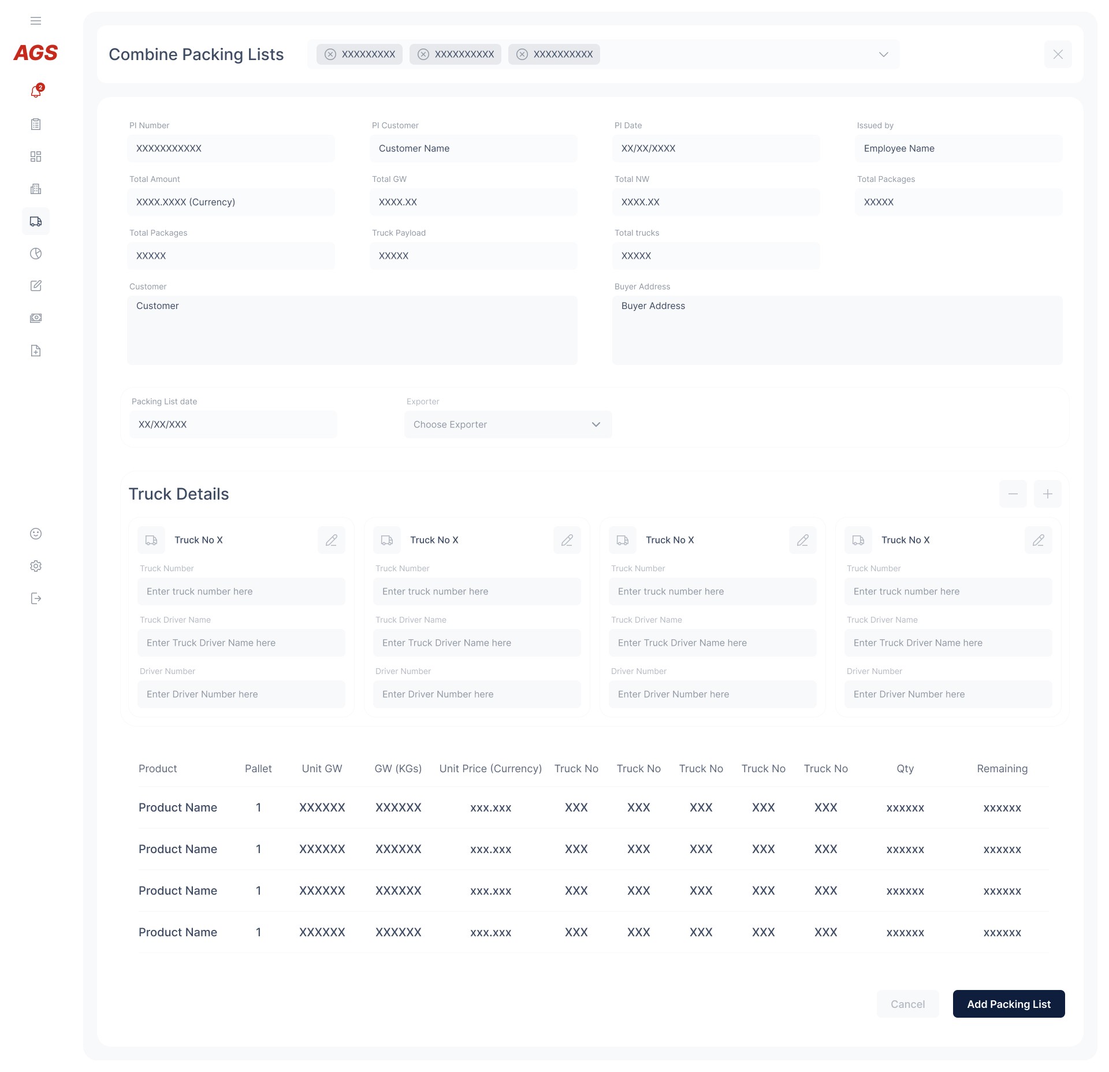1109x1072 pixels.
Task: Click first truck's Truck Number field
Action: click(x=241, y=591)
